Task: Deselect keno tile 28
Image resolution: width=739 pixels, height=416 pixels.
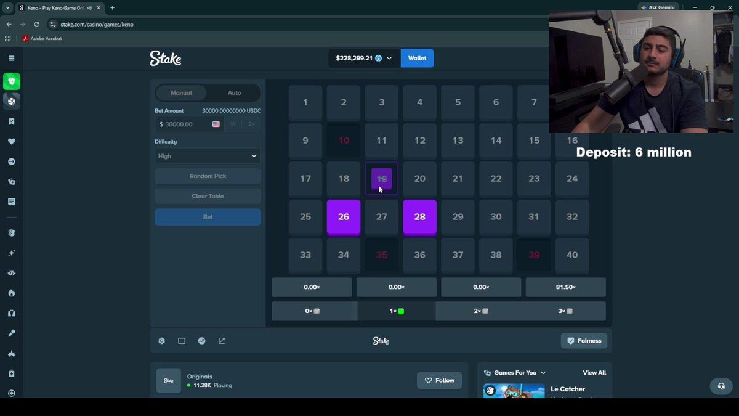Action: [420, 217]
